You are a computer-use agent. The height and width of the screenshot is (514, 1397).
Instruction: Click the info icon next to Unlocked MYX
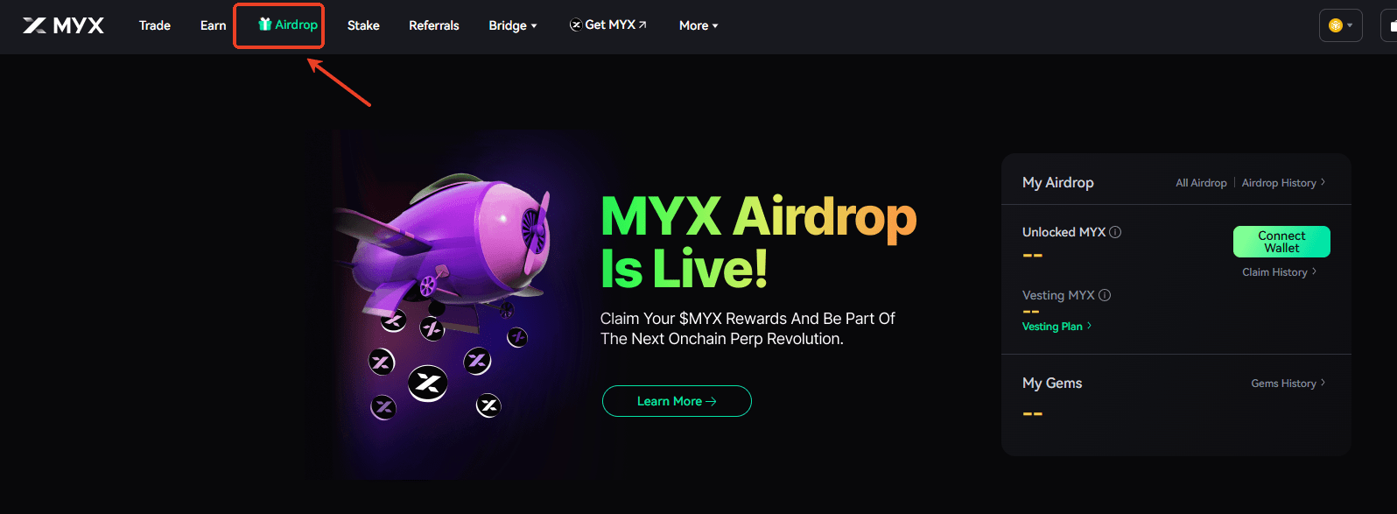point(1115,232)
